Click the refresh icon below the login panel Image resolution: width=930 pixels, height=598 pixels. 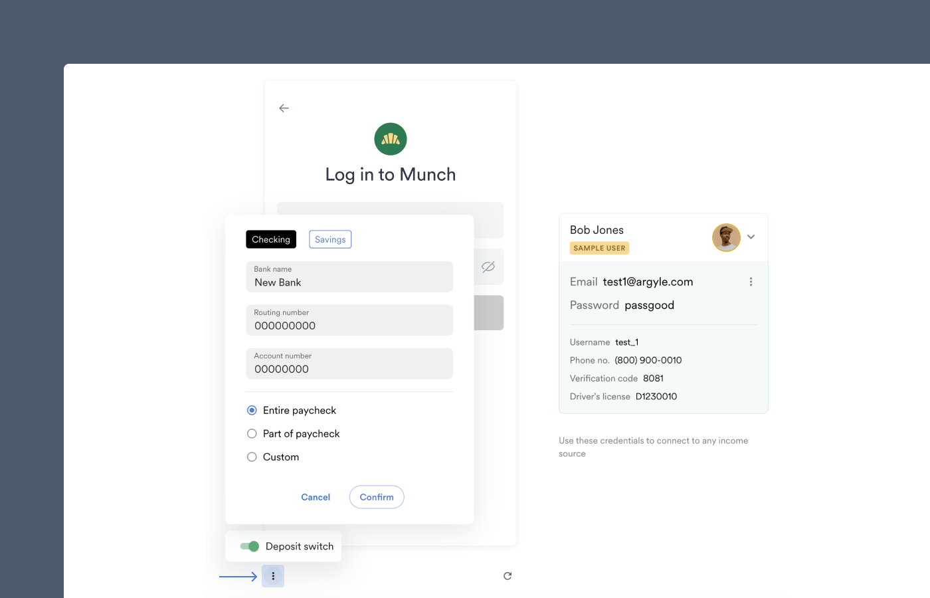pos(508,576)
